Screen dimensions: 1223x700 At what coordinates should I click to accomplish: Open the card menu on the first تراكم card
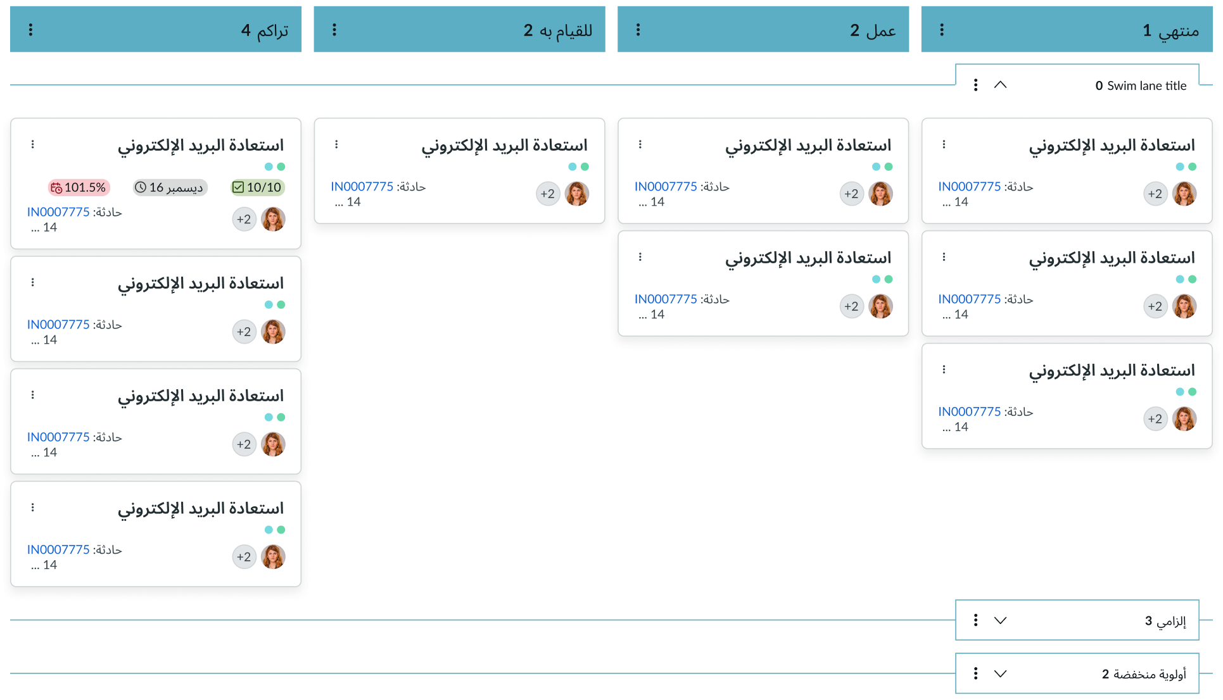pyautogui.click(x=32, y=144)
